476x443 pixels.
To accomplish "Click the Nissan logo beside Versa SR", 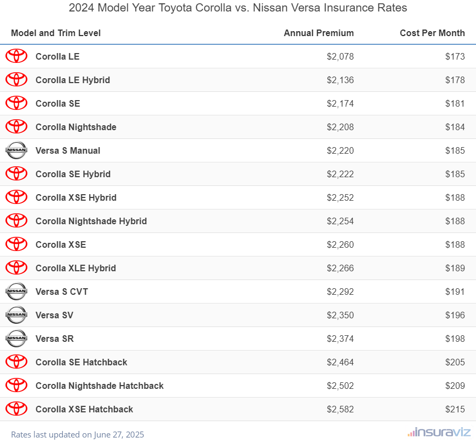I will pyautogui.click(x=16, y=339).
